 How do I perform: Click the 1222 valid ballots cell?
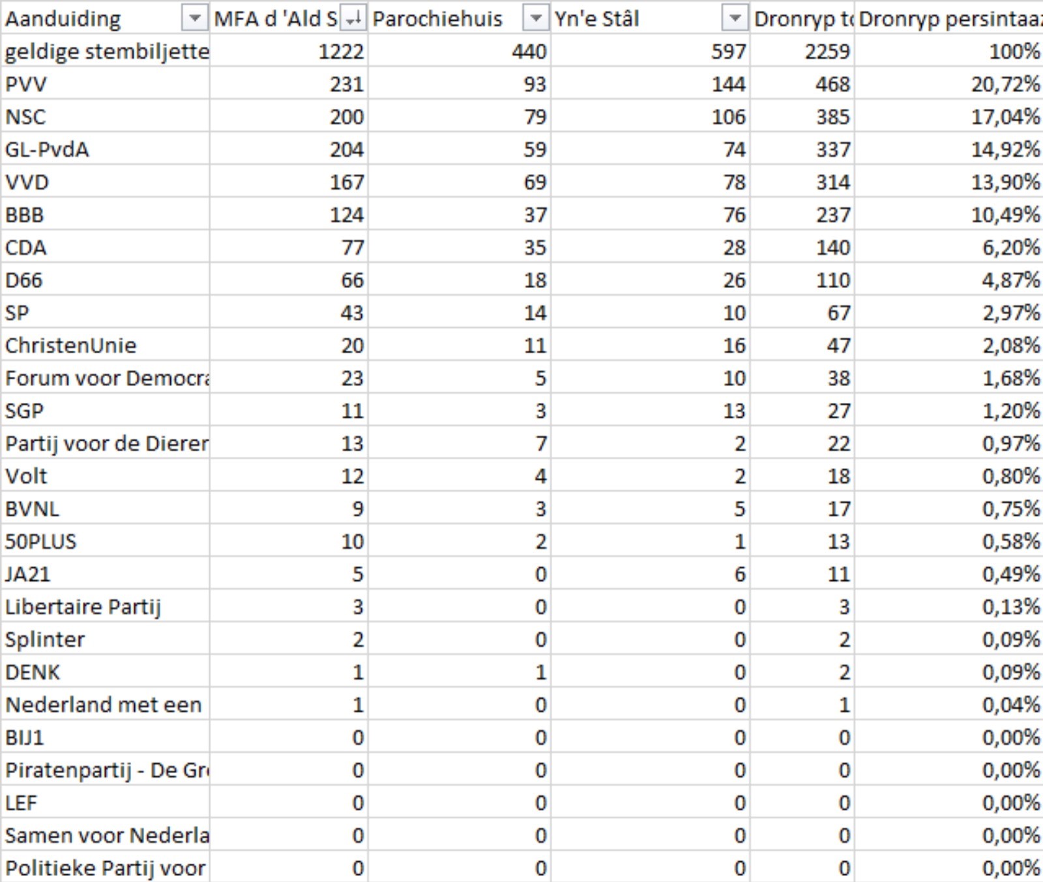tap(289, 51)
